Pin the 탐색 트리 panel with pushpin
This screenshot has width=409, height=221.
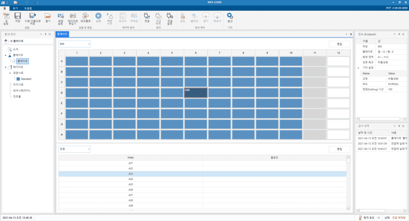(45, 34)
